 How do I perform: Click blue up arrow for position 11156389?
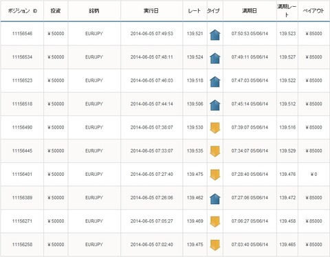tap(215, 199)
